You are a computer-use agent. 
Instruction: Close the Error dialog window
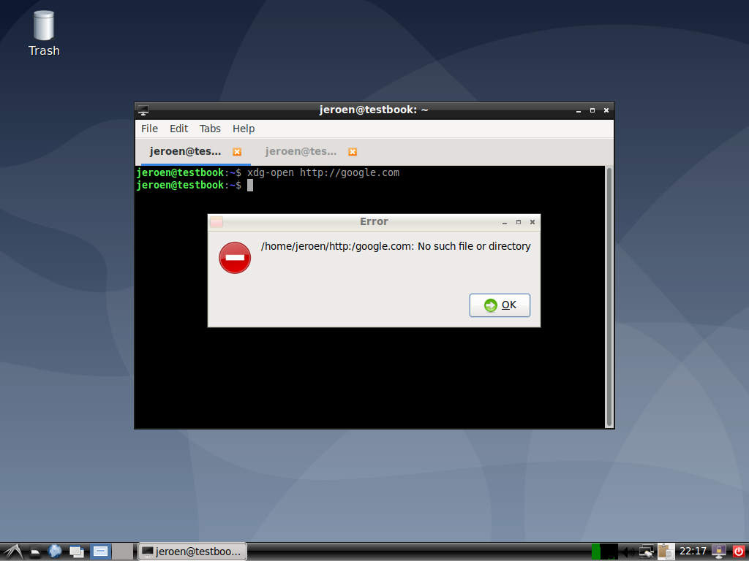(532, 222)
